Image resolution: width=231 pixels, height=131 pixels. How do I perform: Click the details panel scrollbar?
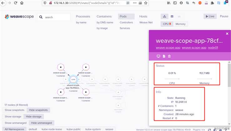pos(229,75)
